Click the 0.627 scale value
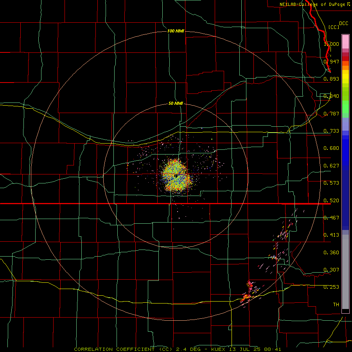352x352 pixels. coord(331,166)
